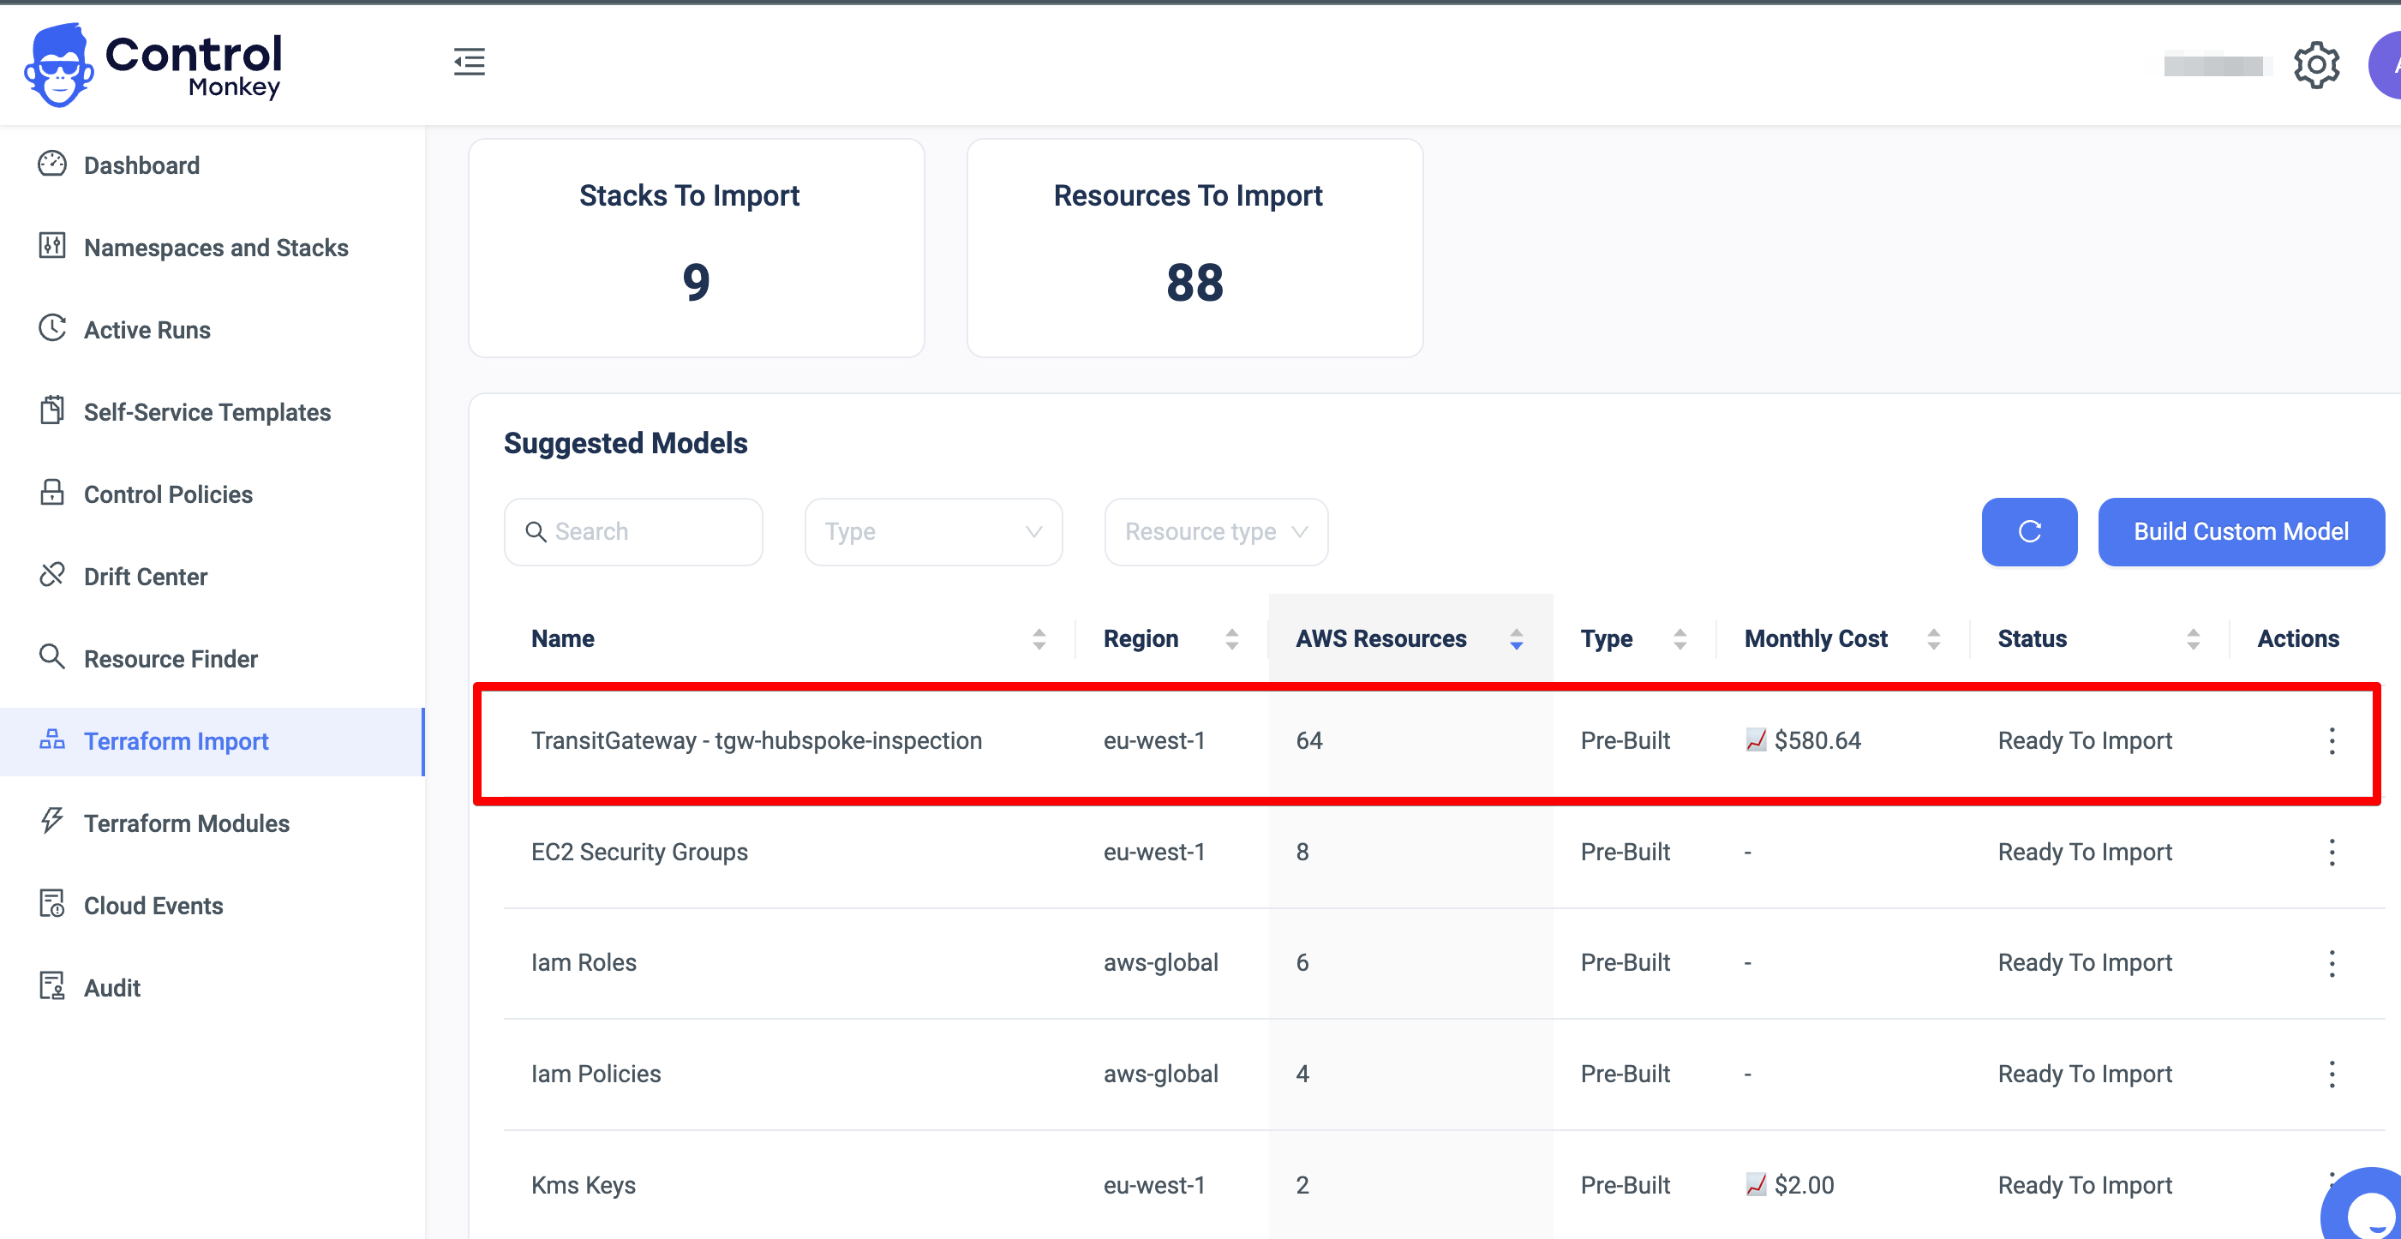The image size is (2401, 1239).
Task: Expand the Type filter dropdown
Action: click(933, 531)
